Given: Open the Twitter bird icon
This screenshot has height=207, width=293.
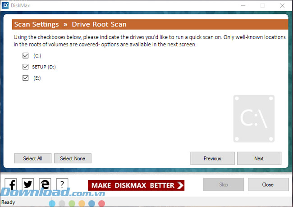Looking at the screenshot, I should click(x=28, y=184).
